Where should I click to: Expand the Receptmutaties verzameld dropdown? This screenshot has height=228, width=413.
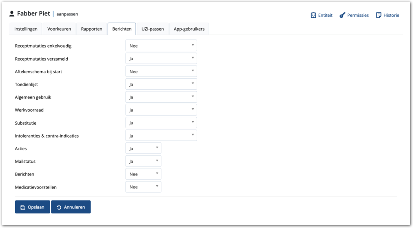point(161,59)
